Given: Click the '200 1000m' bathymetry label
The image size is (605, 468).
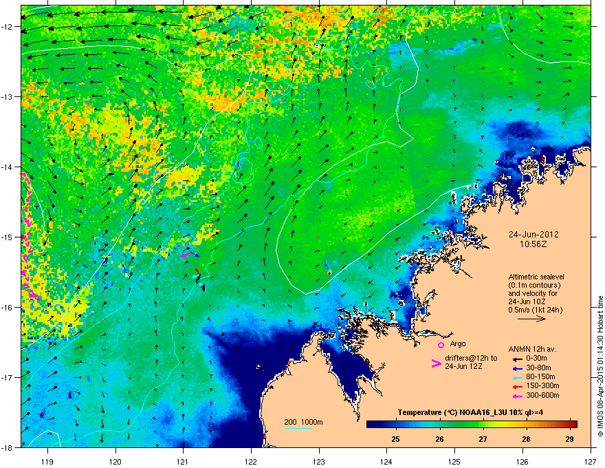Looking at the screenshot, I should 303,422.
